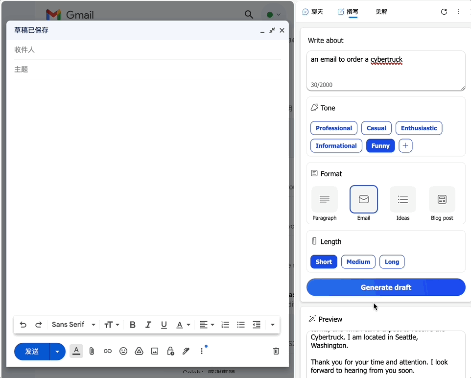This screenshot has width=471, height=378.
Task: Click the Generate draft button
Action: [385, 287]
